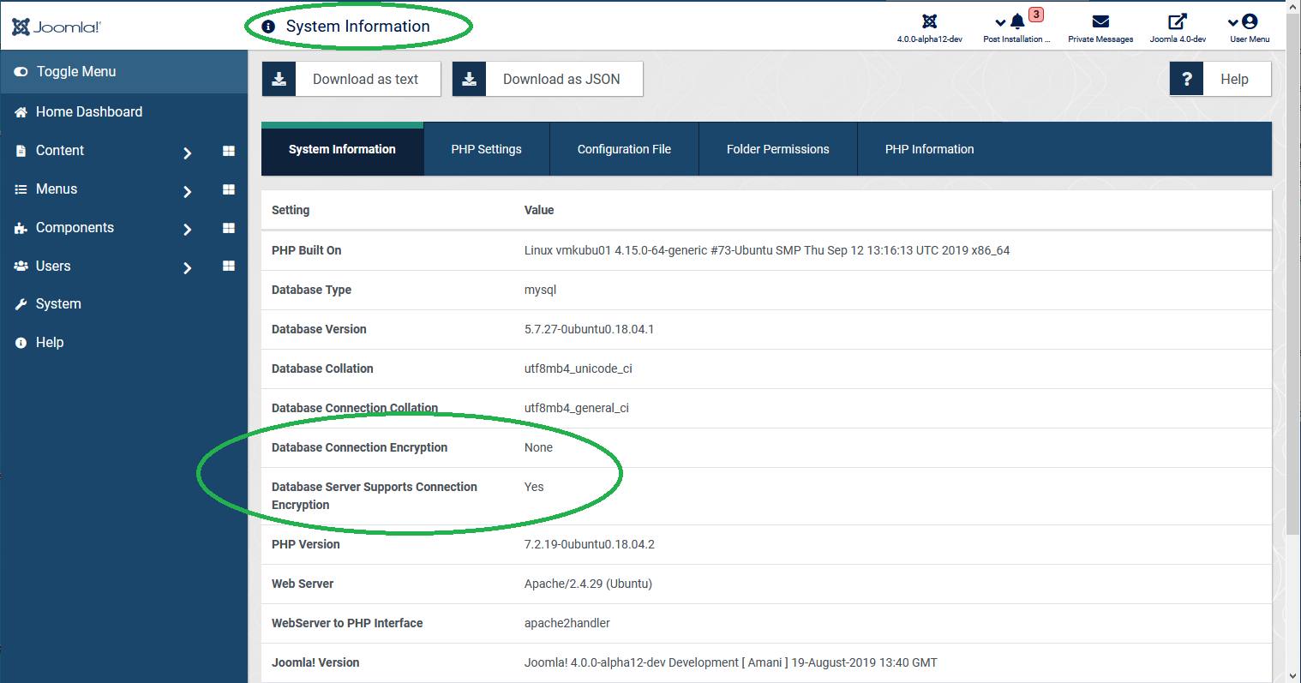
Task: Open Menus dashboard grid icon
Action: pos(229,189)
